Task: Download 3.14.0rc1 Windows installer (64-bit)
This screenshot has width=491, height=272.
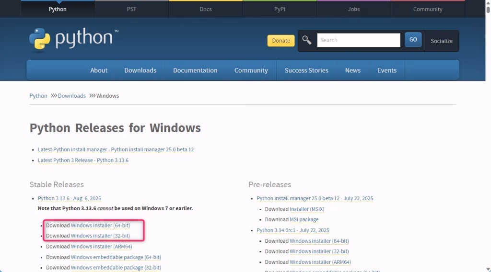Action: coord(319,241)
